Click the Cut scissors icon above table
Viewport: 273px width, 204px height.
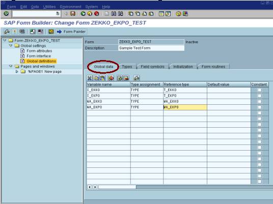coord(89,78)
